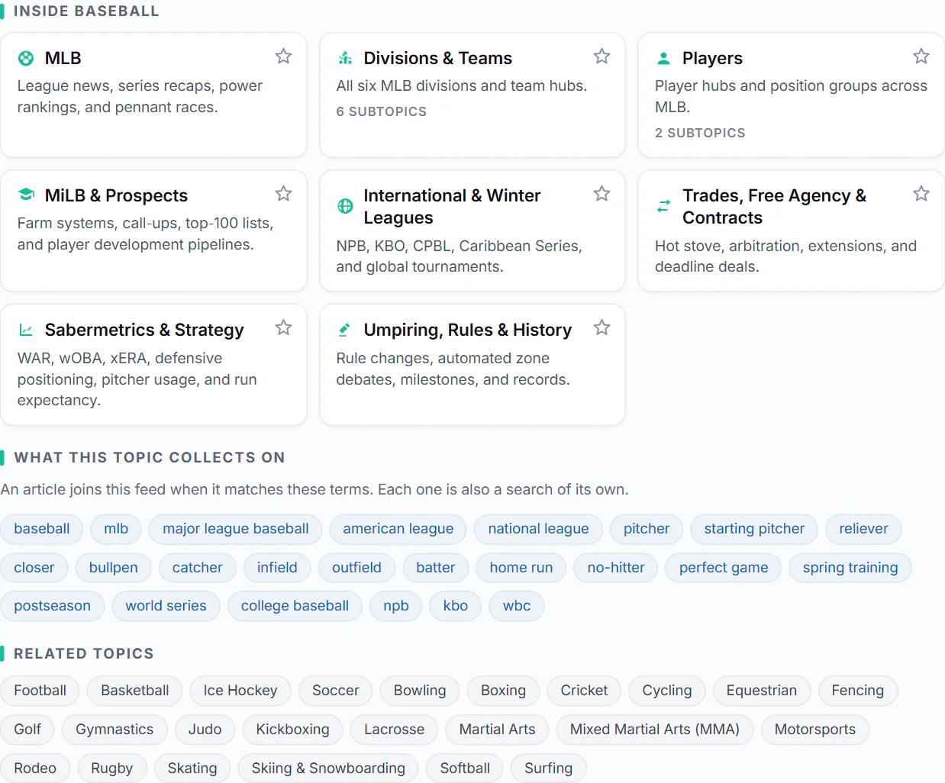945x783 pixels.
Task: Select world series term chip
Action: pos(166,606)
